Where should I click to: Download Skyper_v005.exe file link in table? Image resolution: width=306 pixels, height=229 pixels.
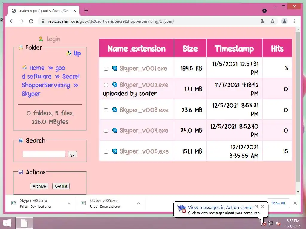coord(144,151)
